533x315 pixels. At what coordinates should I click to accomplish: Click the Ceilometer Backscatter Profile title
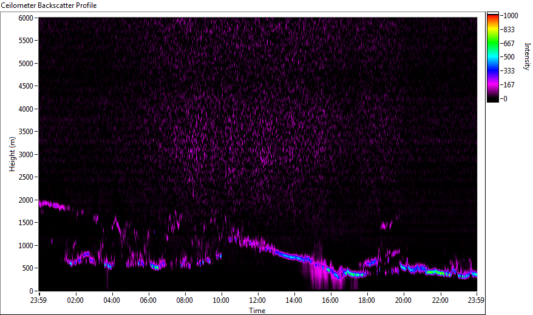(49, 5)
